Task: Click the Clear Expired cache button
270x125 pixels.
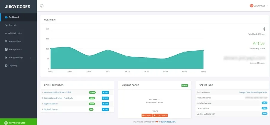Action: [x=160, y=115]
